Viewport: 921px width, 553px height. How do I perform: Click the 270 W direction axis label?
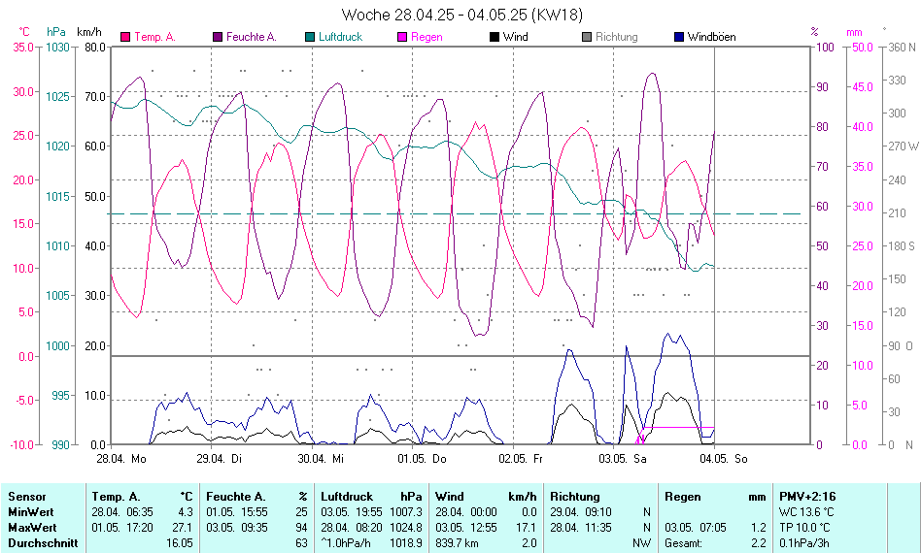(903, 146)
